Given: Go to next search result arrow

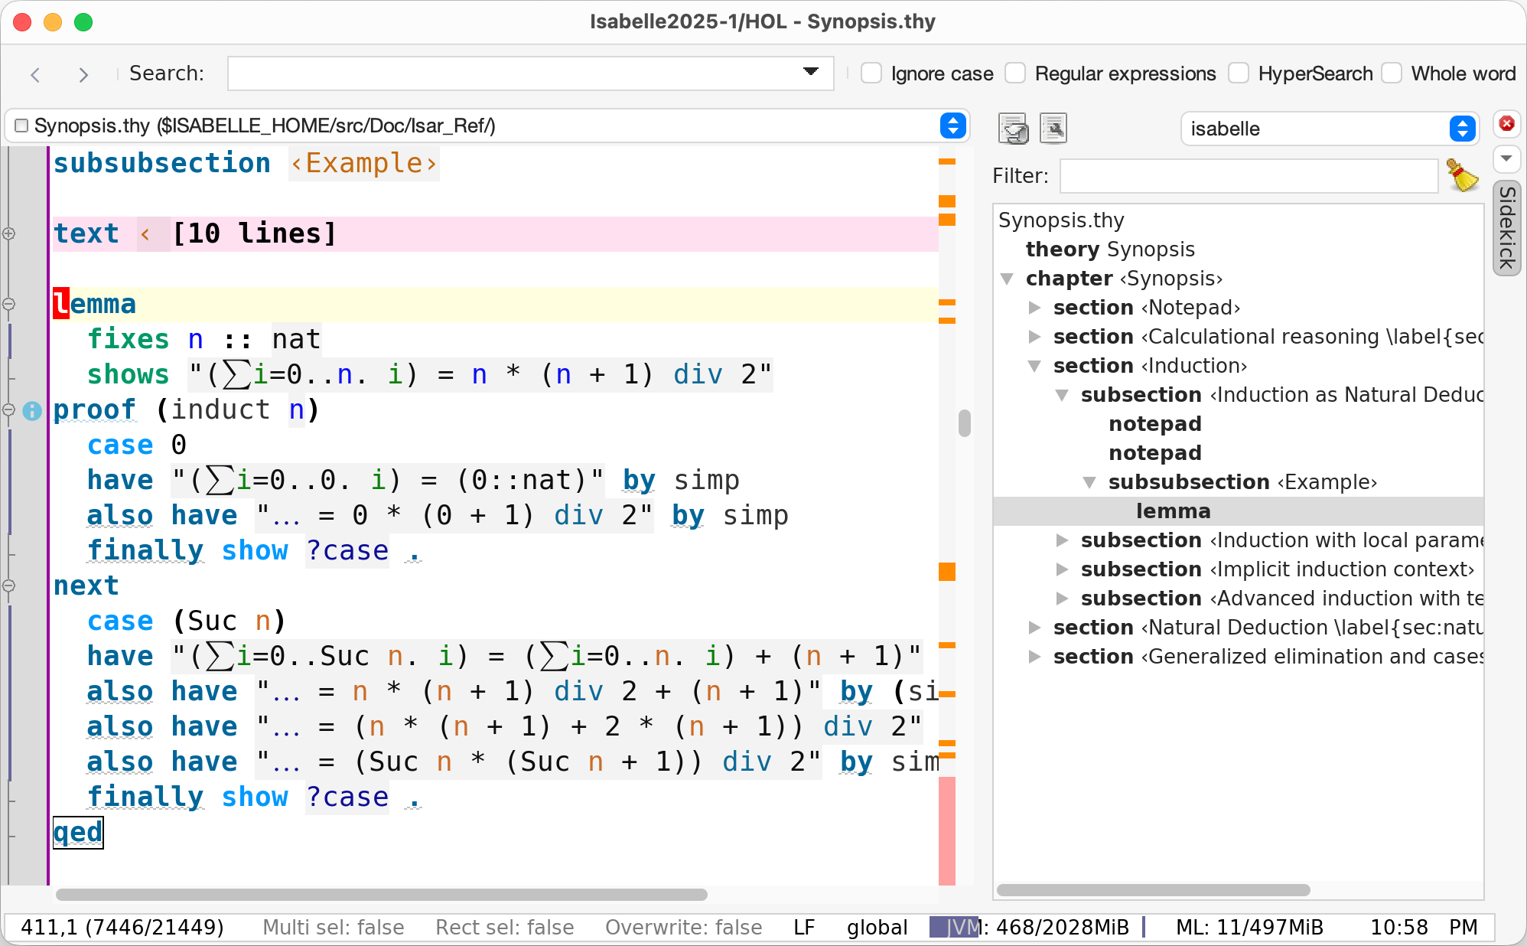Looking at the screenshot, I should [x=83, y=74].
